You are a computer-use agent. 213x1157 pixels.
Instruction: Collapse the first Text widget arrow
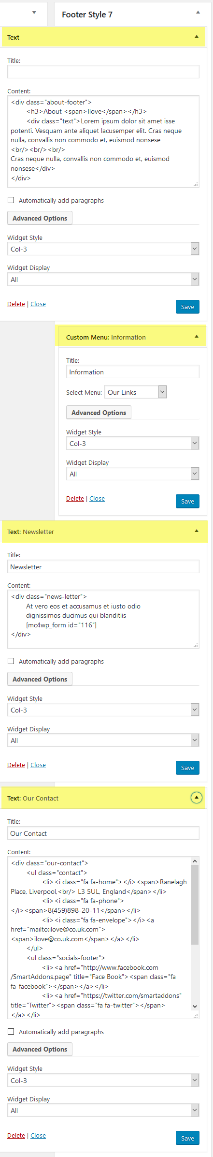[x=196, y=37]
